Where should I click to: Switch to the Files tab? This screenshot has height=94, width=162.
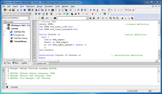pyautogui.click(x=7, y=63)
